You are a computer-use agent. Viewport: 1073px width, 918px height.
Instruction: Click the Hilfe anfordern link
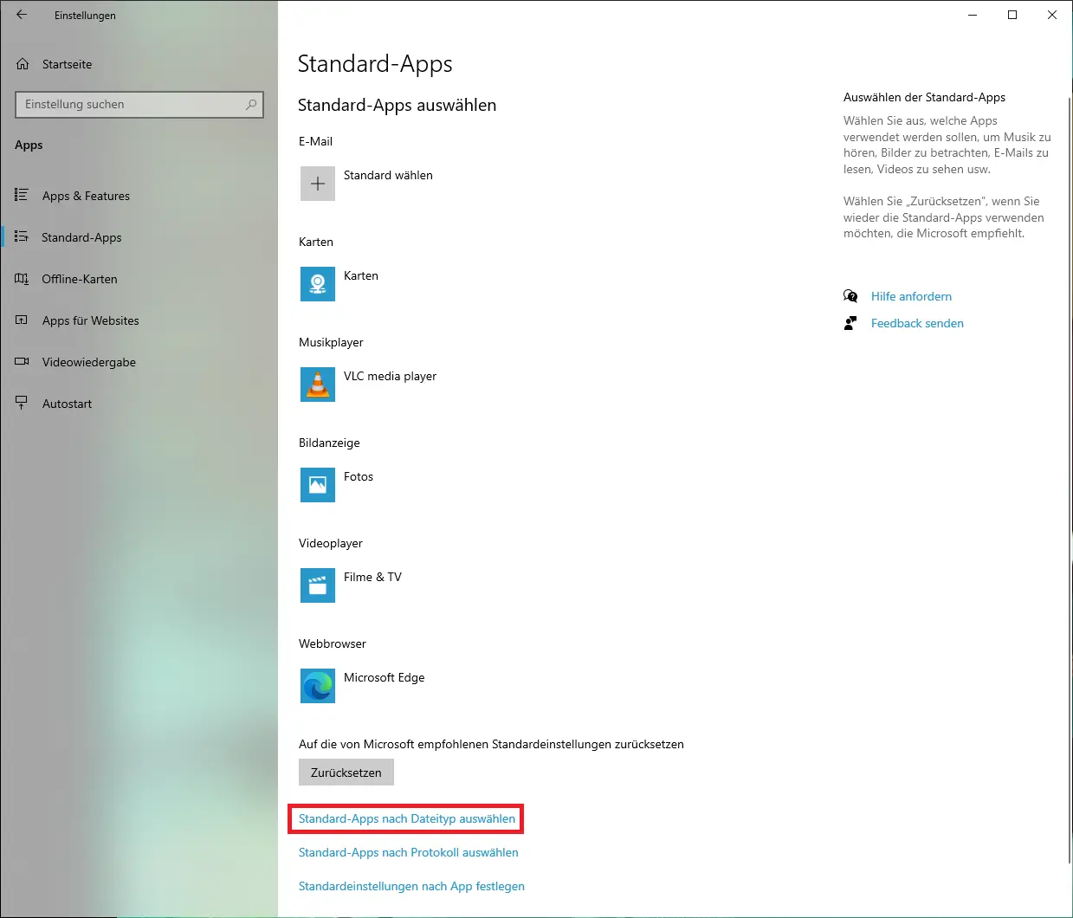[x=911, y=296]
